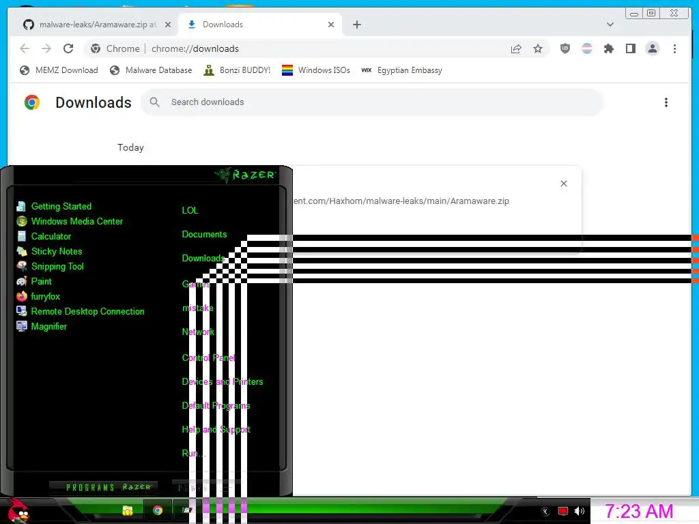Launch furryfox from the Start menu

coord(38,296)
